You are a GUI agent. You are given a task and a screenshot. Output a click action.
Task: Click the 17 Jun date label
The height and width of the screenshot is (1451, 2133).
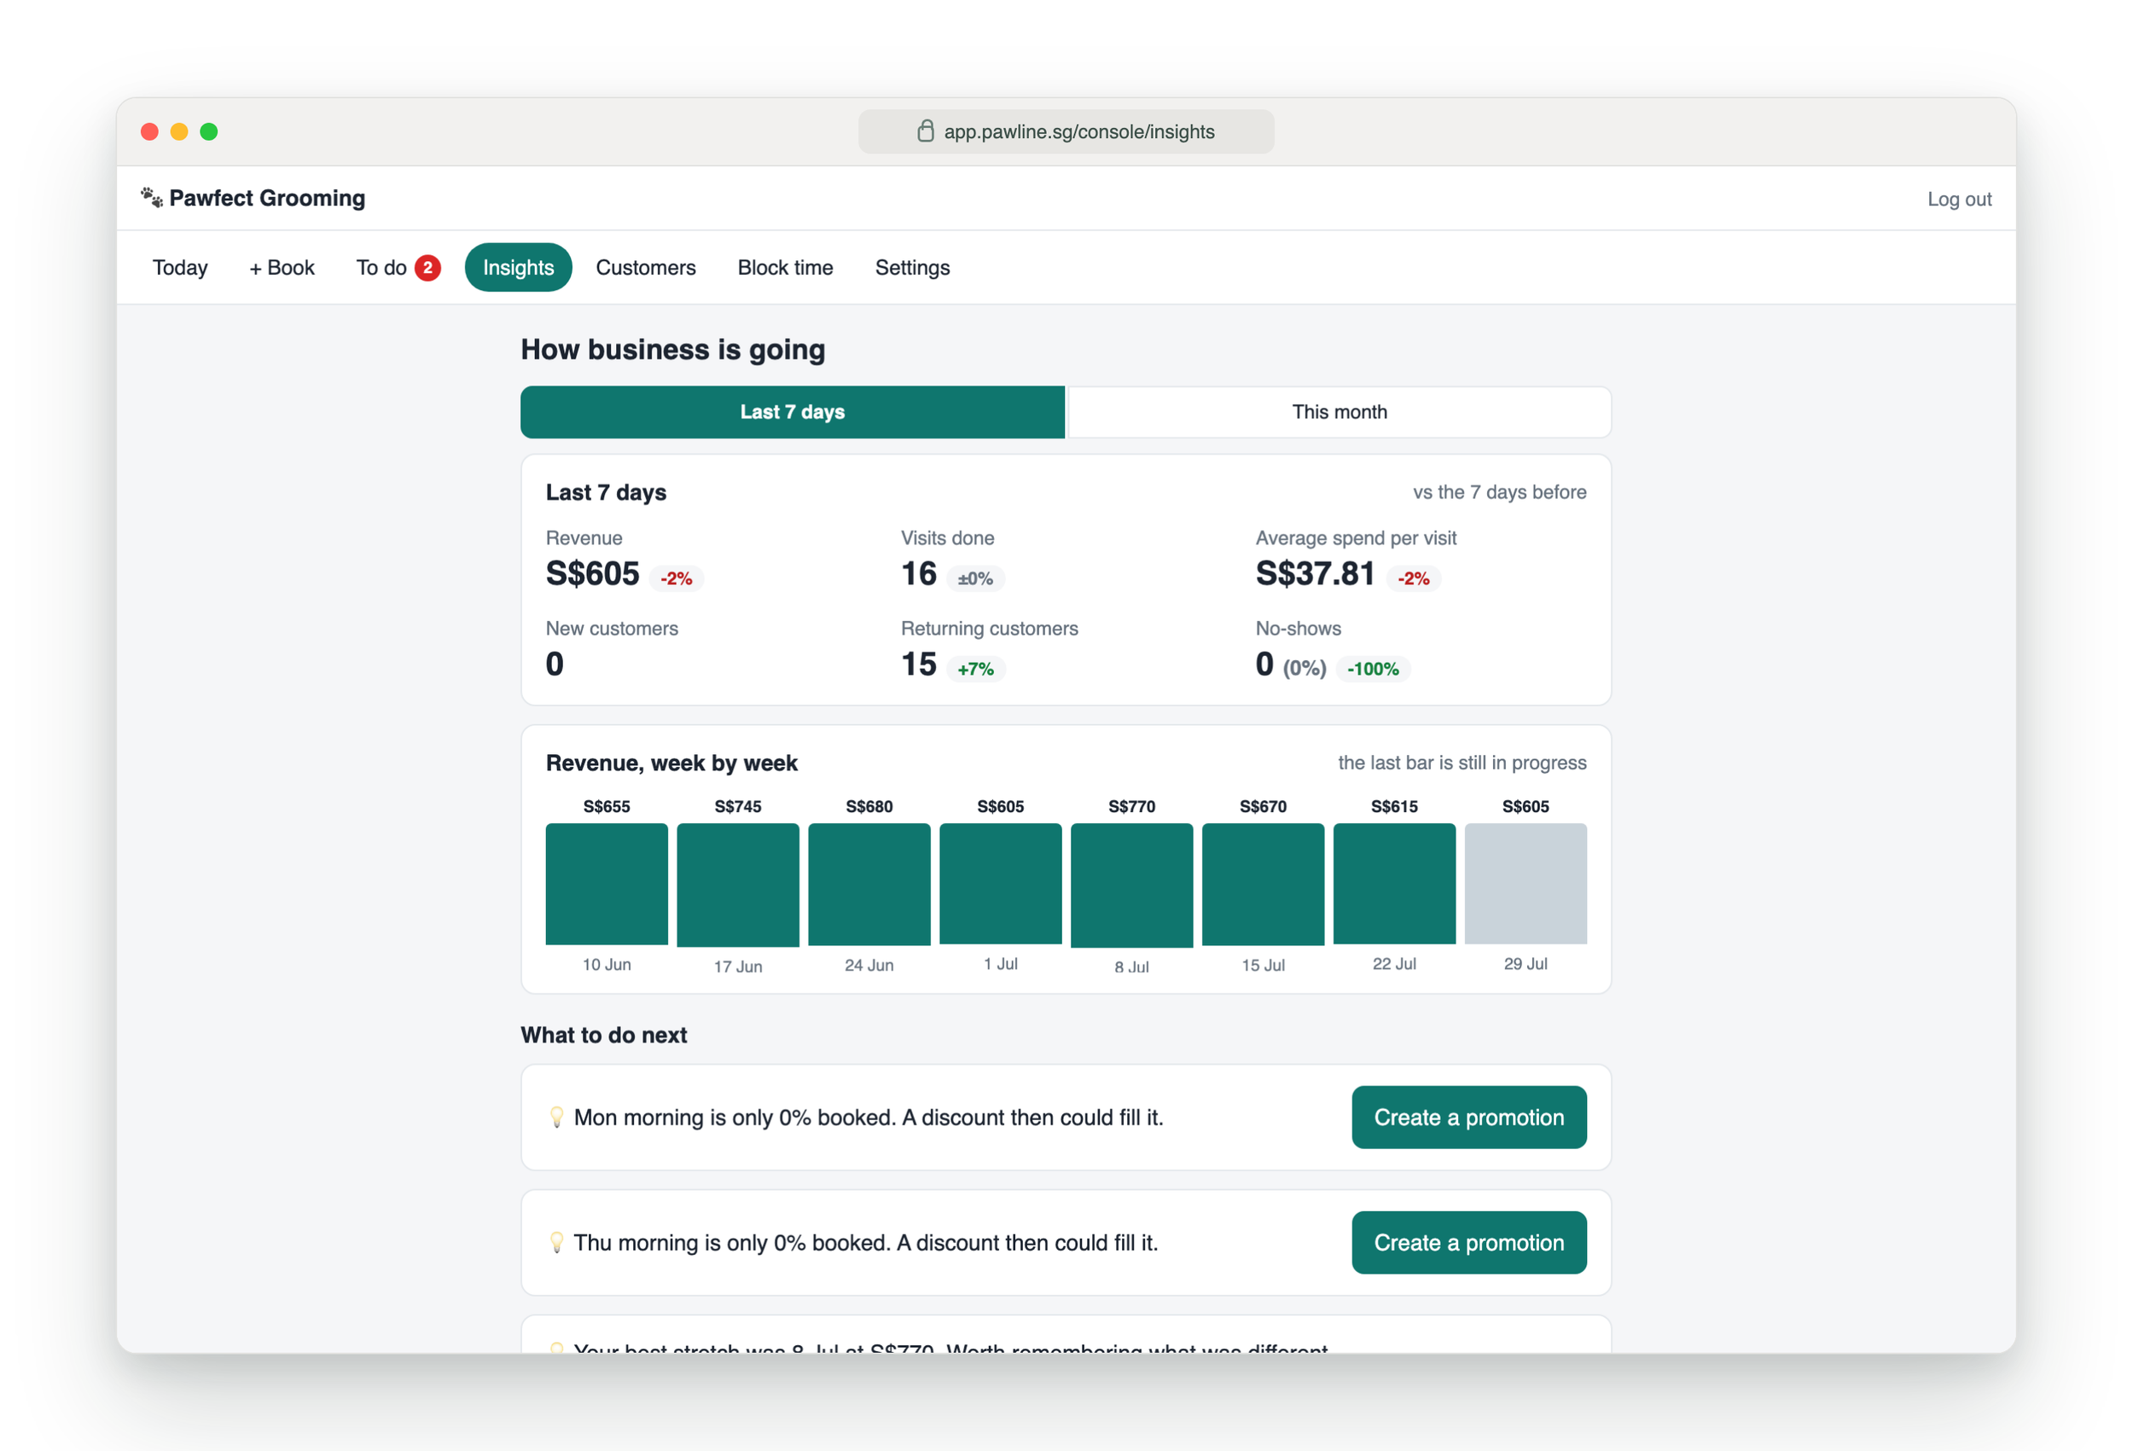pyautogui.click(x=738, y=966)
